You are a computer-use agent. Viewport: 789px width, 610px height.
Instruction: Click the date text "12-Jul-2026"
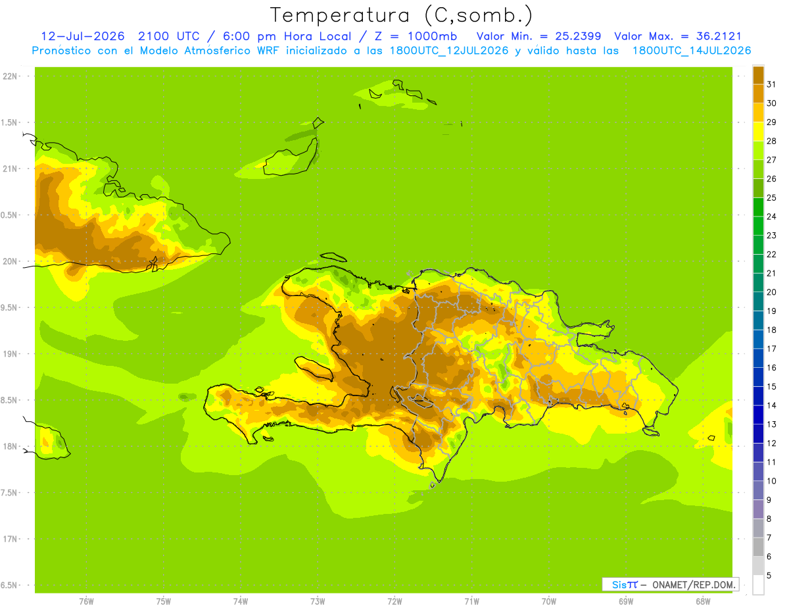[x=83, y=36]
